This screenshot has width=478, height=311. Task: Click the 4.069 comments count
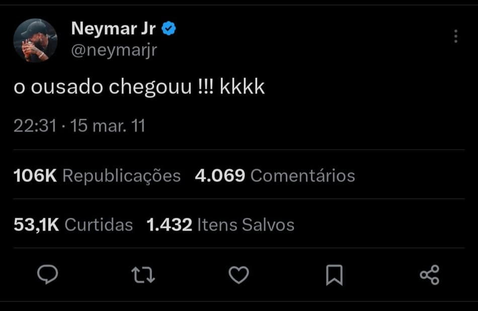coord(220,176)
